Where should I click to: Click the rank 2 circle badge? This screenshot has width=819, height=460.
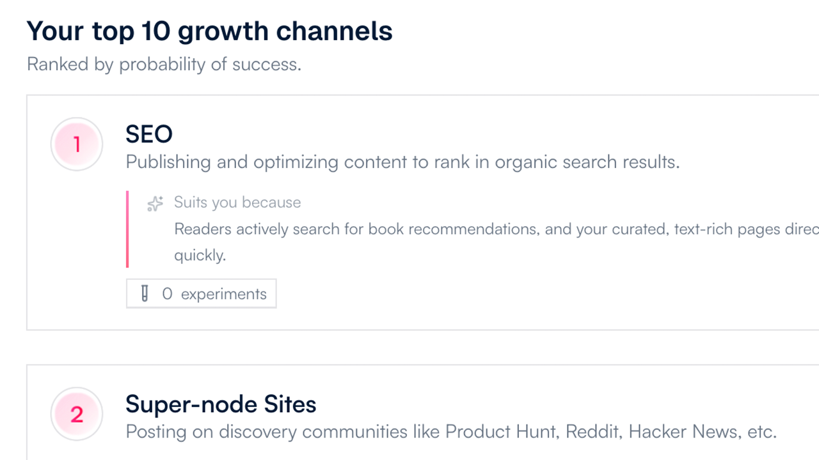(77, 414)
